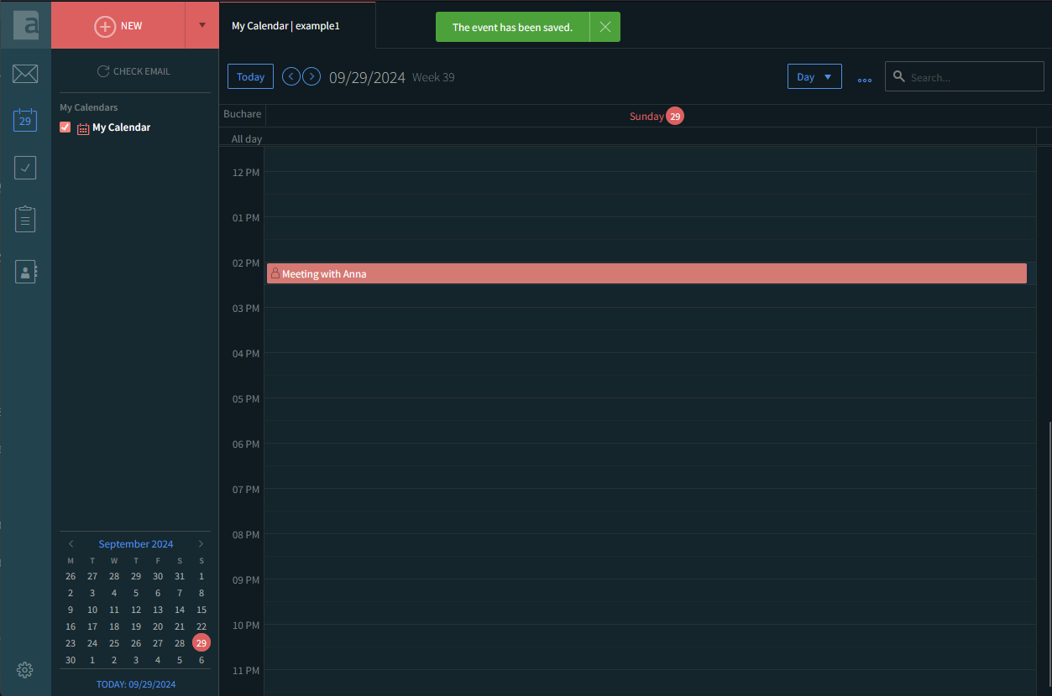Click CHECK EMAIL to refresh
Image resolution: width=1052 pixels, height=696 pixels.
click(133, 71)
